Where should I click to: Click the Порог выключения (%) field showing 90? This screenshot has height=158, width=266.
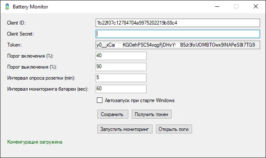(121, 67)
